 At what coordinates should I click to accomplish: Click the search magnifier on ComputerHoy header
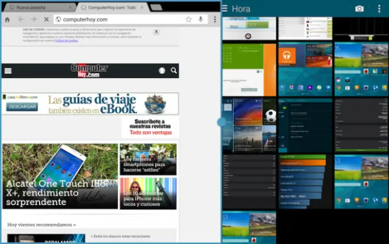[174, 71]
